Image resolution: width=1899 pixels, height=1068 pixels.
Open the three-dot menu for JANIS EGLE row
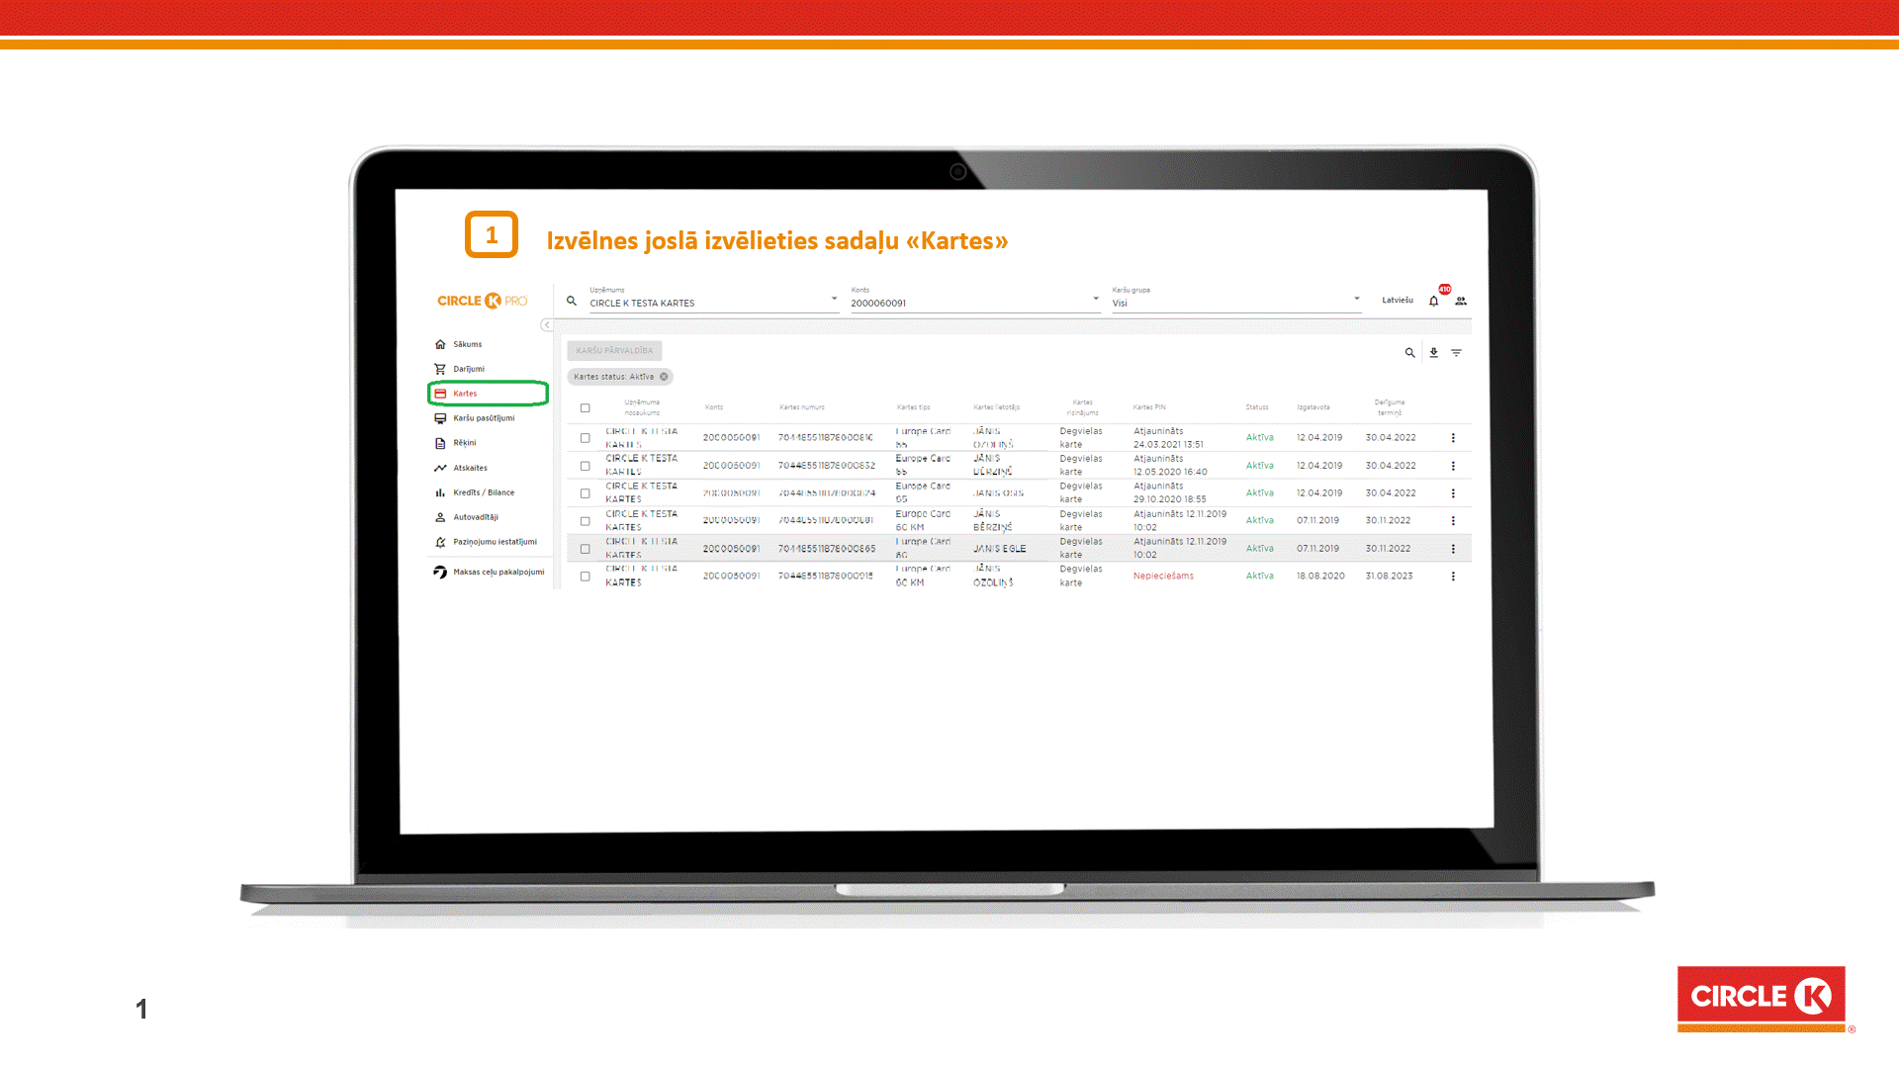[x=1453, y=549]
